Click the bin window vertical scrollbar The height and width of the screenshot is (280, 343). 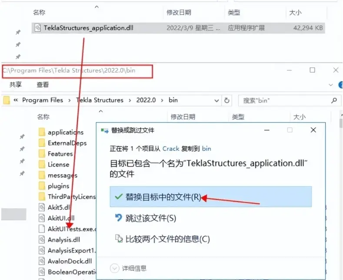point(341,123)
